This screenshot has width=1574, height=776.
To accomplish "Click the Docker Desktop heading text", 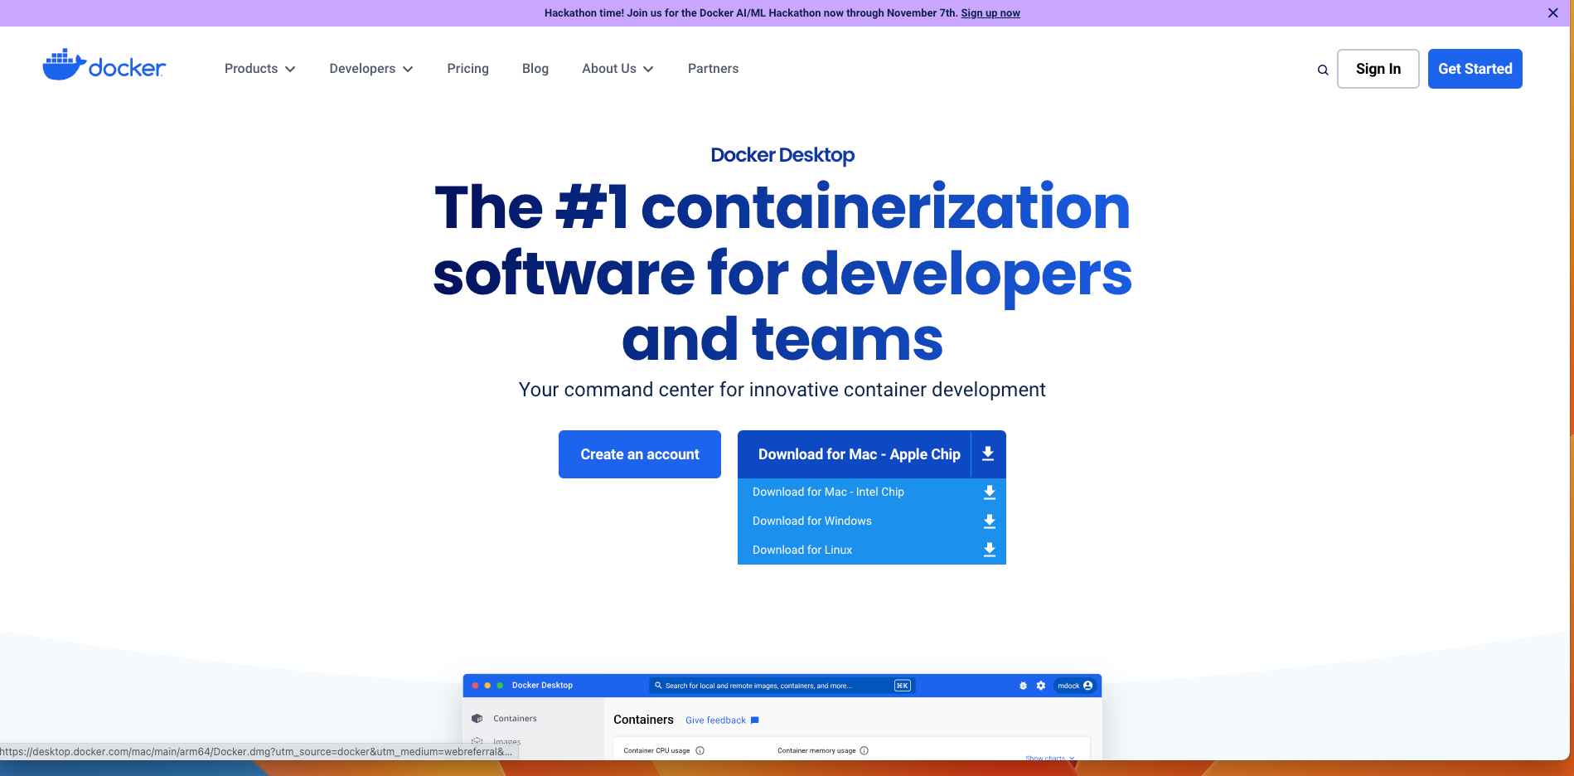I will tap(782, 155).
